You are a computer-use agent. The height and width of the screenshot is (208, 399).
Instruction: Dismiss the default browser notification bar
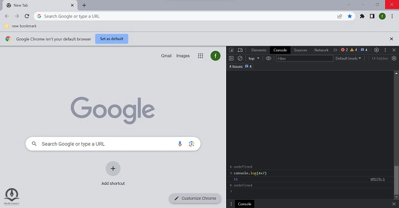click(x=391, y=39)
